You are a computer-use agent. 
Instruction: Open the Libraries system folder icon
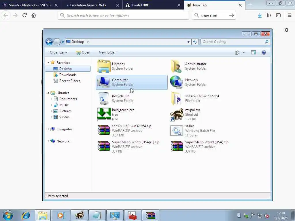tap(104, 66)
